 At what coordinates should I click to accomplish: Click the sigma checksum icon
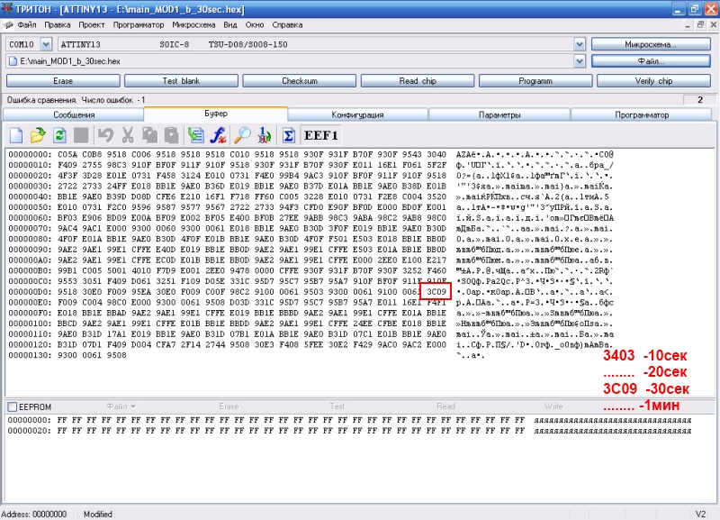(289, 135)
